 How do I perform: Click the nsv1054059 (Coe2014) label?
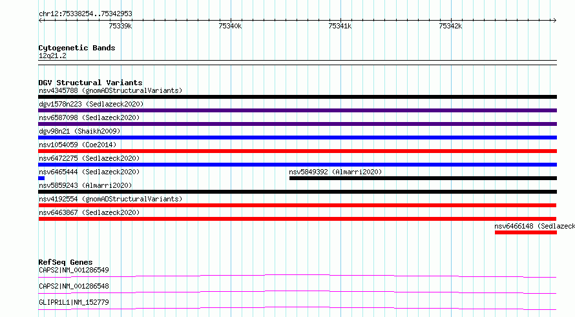tap(78, 145)
